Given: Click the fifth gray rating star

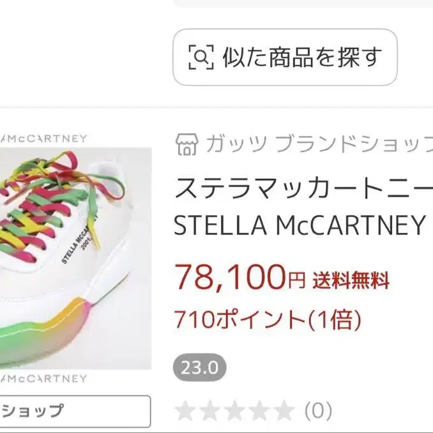Looking at the screenshot, I should [x=284, y=411].
